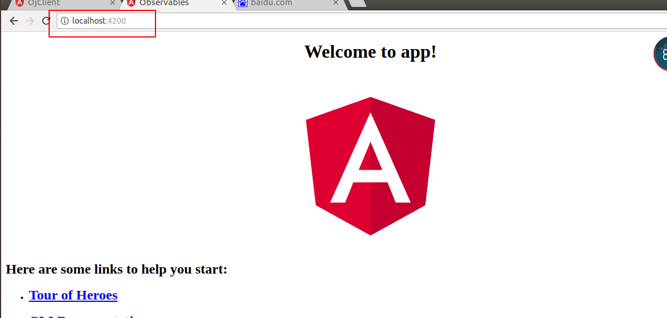This screenshot has height=318, width=667.
Task: Click the 'Here are some links' heading
Action: point(117,269)
